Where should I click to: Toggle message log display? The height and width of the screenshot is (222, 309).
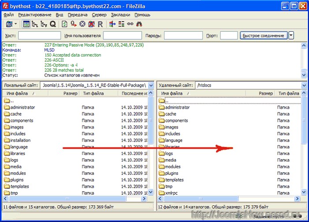[26, 24]
